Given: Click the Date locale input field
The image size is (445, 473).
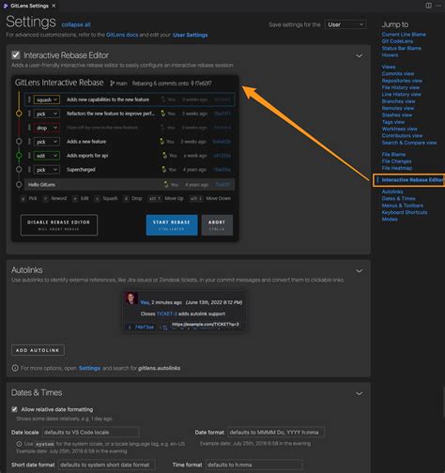Looking at the screenshot, I should coord(90,433).
